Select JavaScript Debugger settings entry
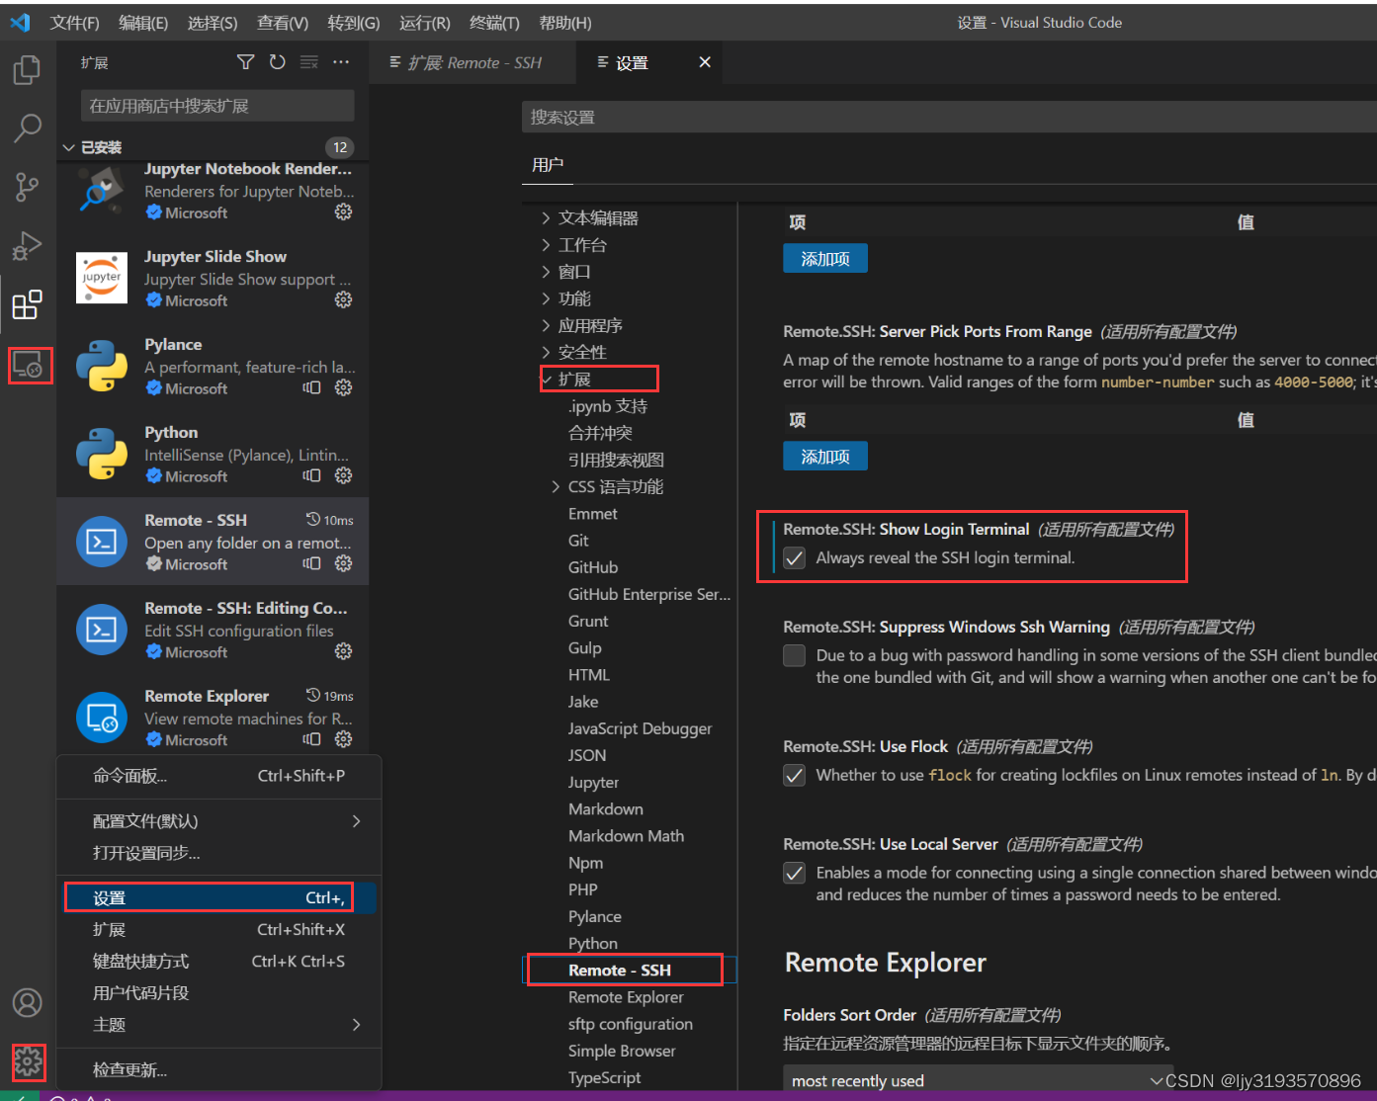Image resolution: width=1377 pixels, height=1101 pixels. tap(640, 728)
